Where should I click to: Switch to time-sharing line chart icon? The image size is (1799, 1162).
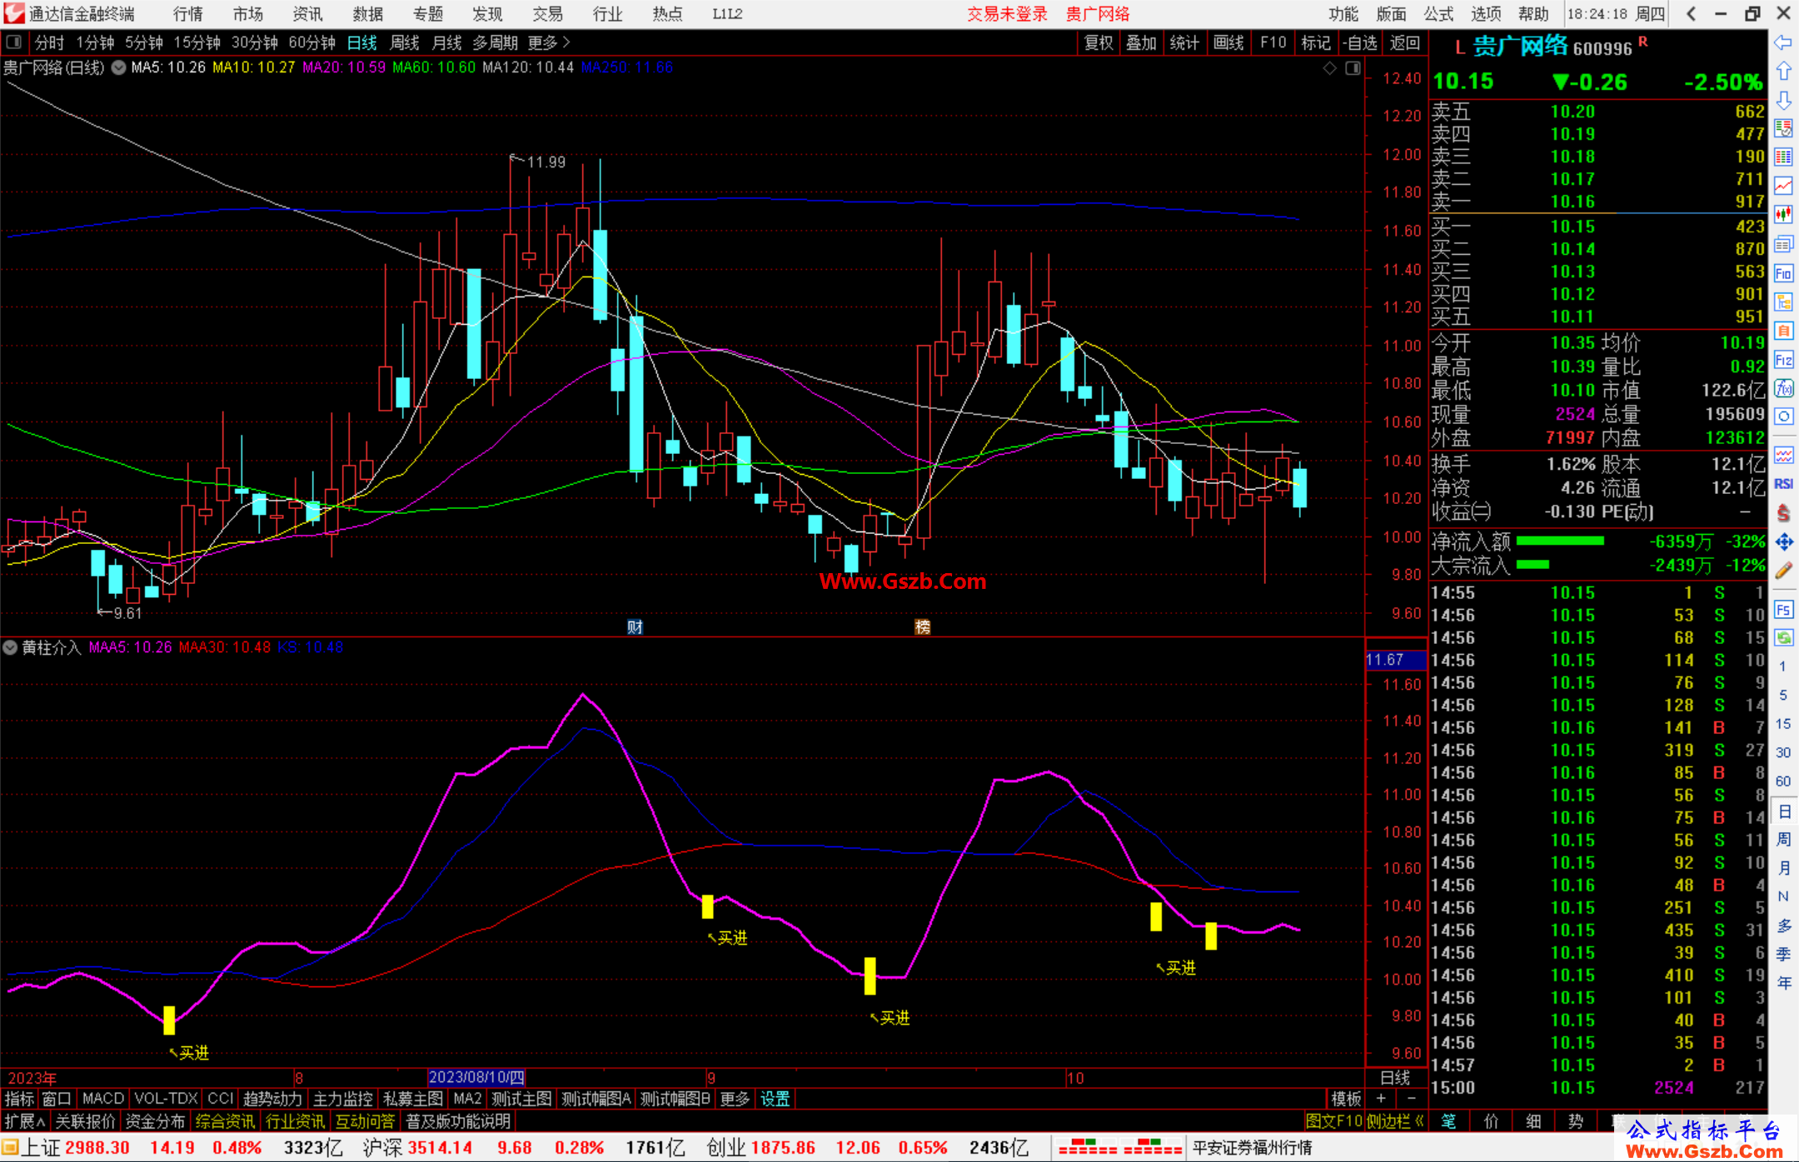click(1783, 186)
